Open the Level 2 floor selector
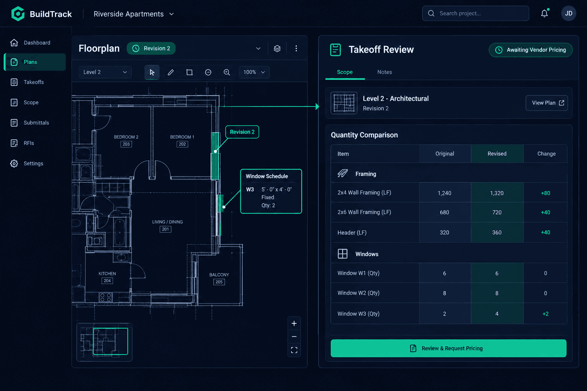Screen dimensions: 587x391 click(x=105, y=72)
